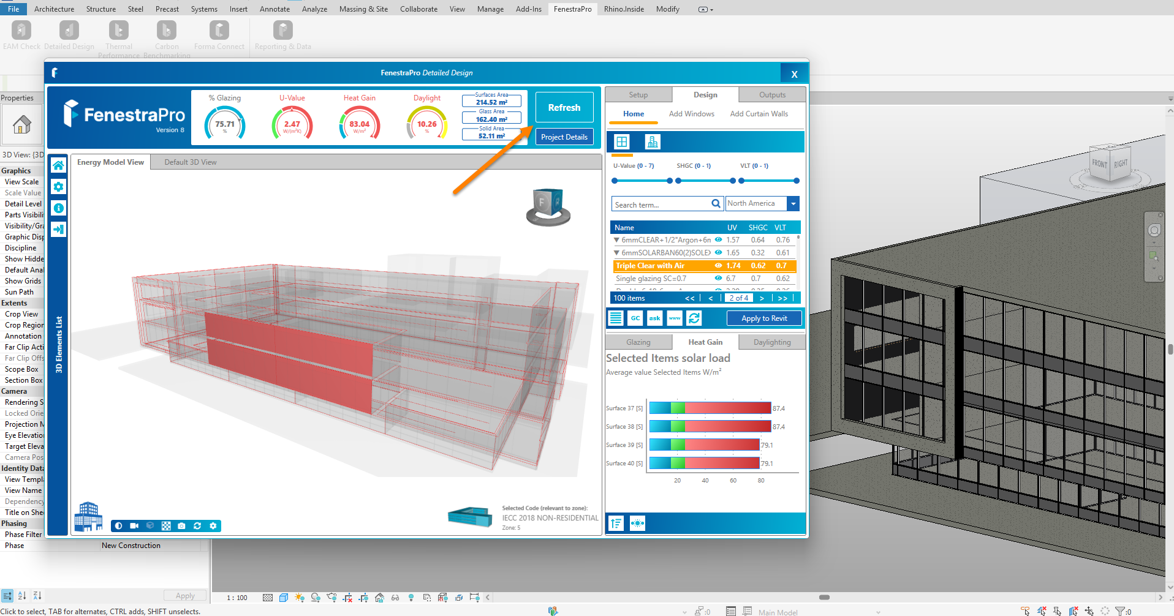The width and height of the screenshot is (1174, 616).
Task: Click the Glazing chart tab
Action: click(x=638, y=342)
